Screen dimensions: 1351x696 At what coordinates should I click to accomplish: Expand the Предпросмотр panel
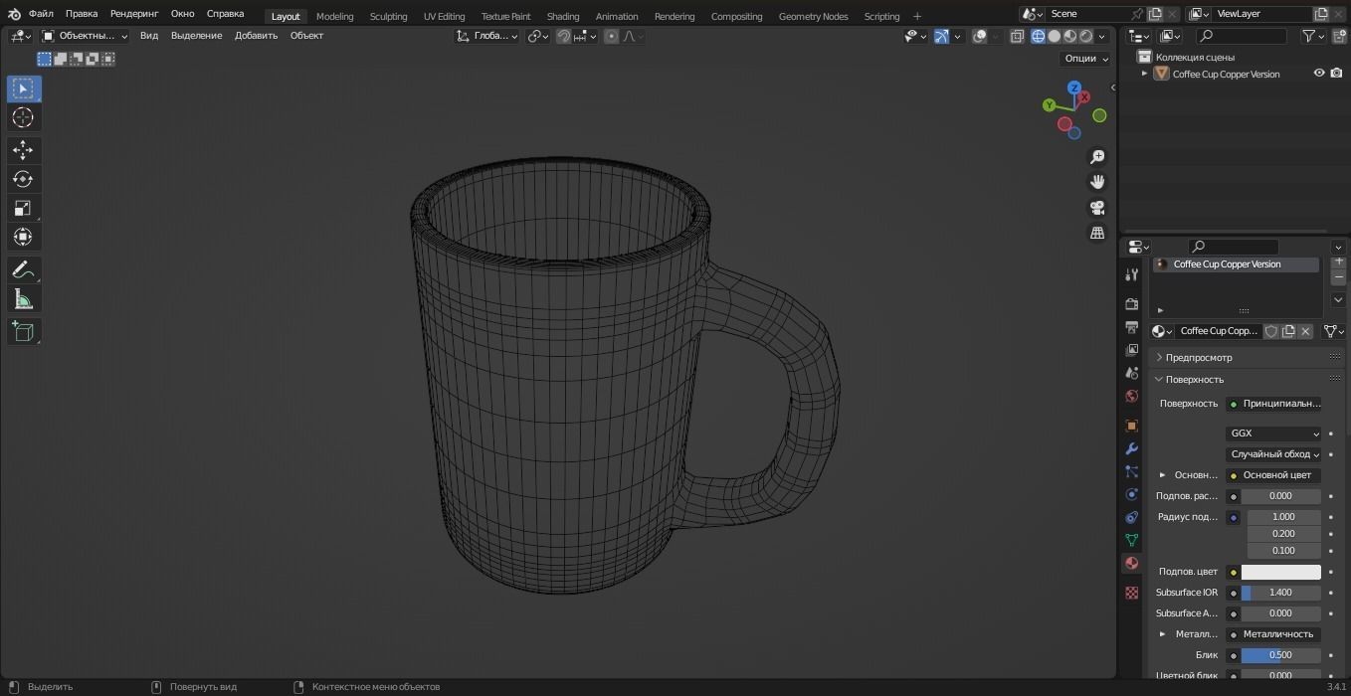1159,357
